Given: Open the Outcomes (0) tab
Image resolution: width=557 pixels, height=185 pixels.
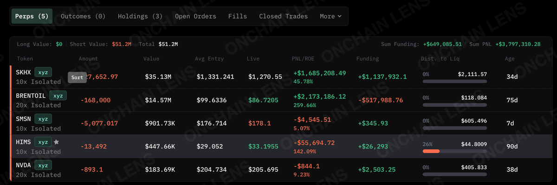Looking at the screenshot, I should [x=83, y=16].
